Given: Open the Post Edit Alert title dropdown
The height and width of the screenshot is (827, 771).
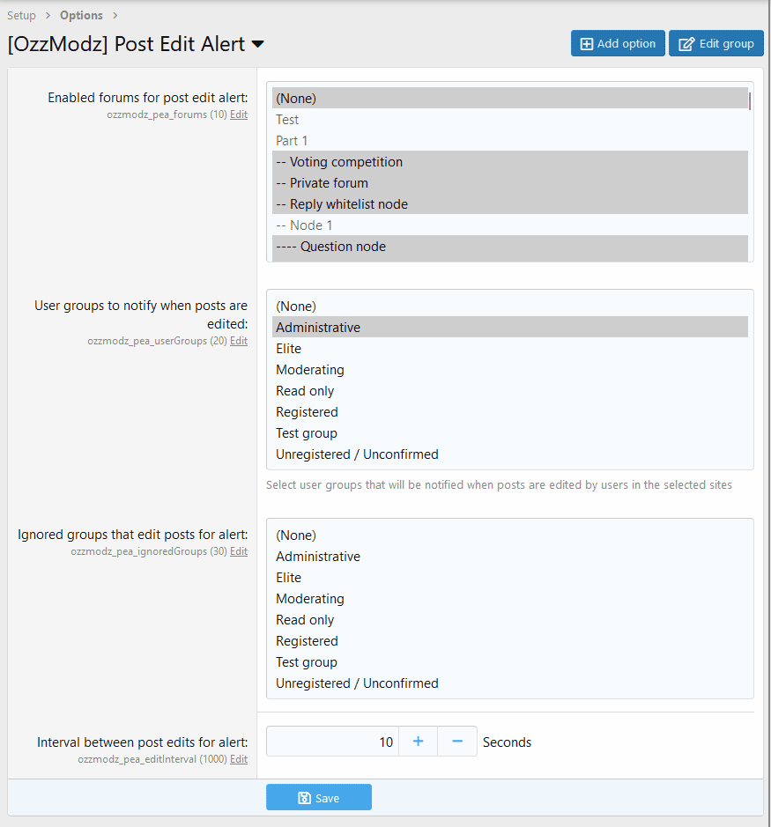Looking at the screenshot, I should coord(258,44).
